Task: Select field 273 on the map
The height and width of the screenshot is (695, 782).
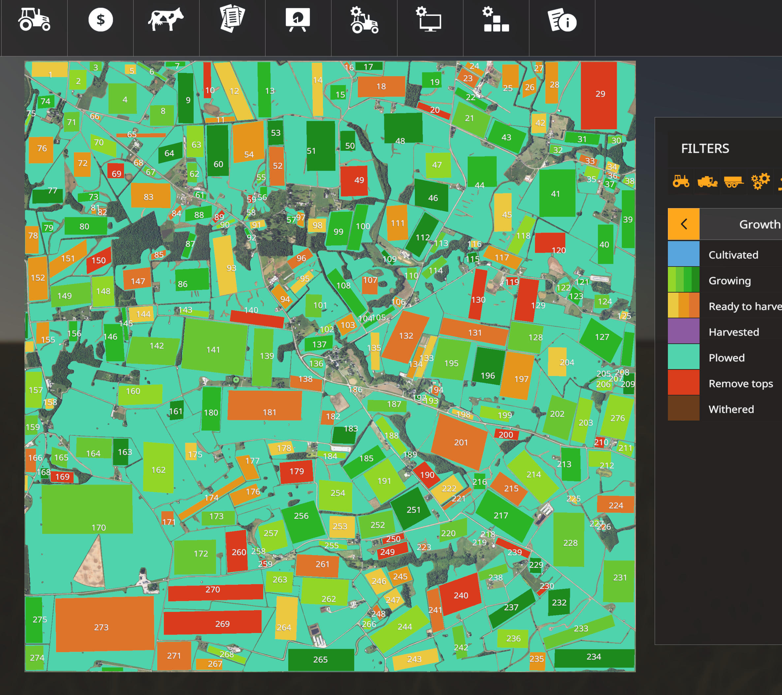Action: (x=105, y=624)
